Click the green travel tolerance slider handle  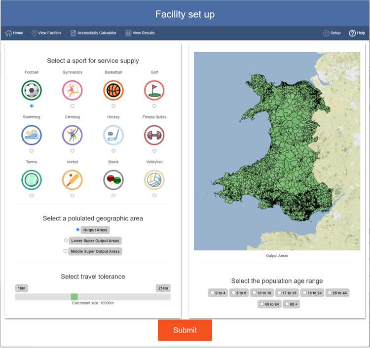pyautogui.click(x=74, y=297)
